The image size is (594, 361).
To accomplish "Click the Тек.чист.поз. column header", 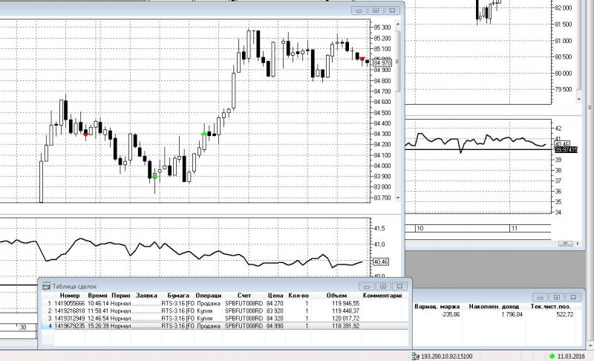I will click(550, 307).
